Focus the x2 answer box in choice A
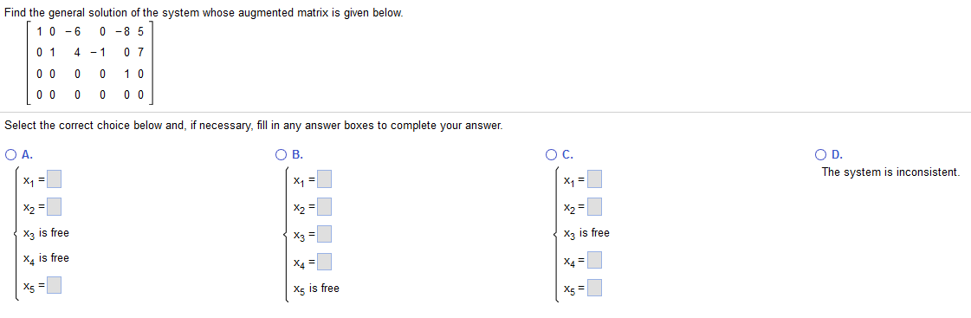The height and width of the screenshot is (318, 971). pyautogui.click(x=54, y=205)
